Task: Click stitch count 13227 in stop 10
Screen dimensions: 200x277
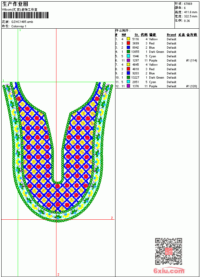Action: coord(135,78)
